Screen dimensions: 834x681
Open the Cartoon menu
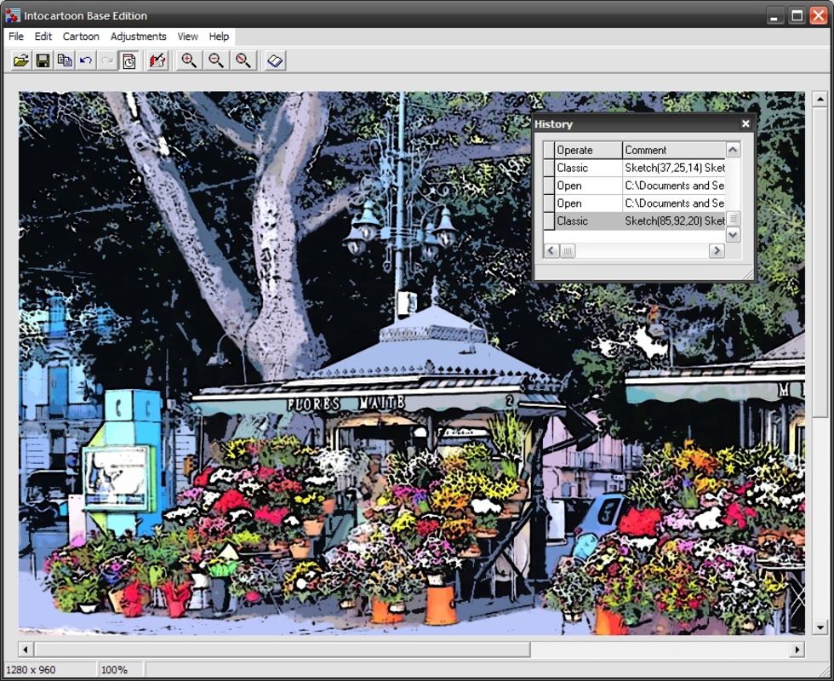[x=81, y=36]
